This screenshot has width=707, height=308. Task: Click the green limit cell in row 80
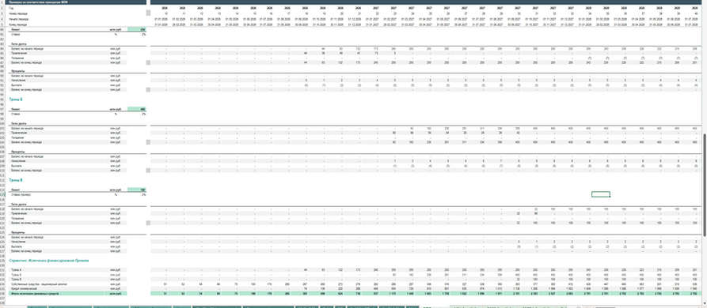click(x=137, y=29)
